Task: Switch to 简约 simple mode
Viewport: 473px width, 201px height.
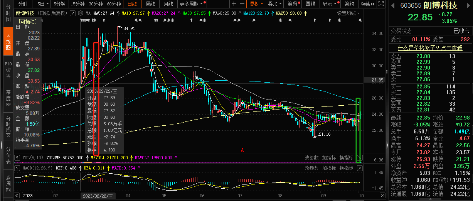Action: tap(349, 4)
